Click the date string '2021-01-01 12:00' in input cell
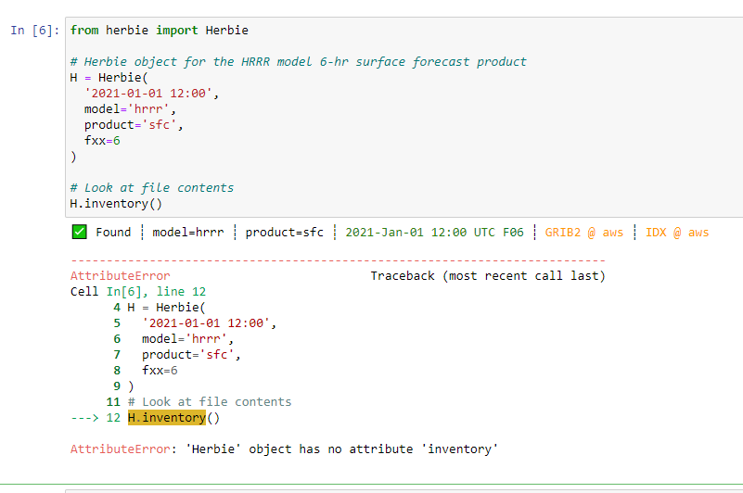The image size is (743, 493). [147, 94]
